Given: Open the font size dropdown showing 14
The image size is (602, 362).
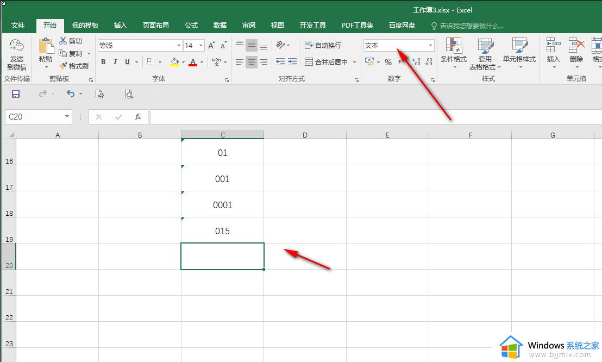Looking at the screenshot, I should (200, 45).
